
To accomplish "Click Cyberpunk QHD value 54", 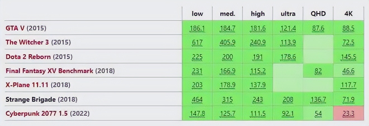I will pyautogui.click(x=318, y=114).
